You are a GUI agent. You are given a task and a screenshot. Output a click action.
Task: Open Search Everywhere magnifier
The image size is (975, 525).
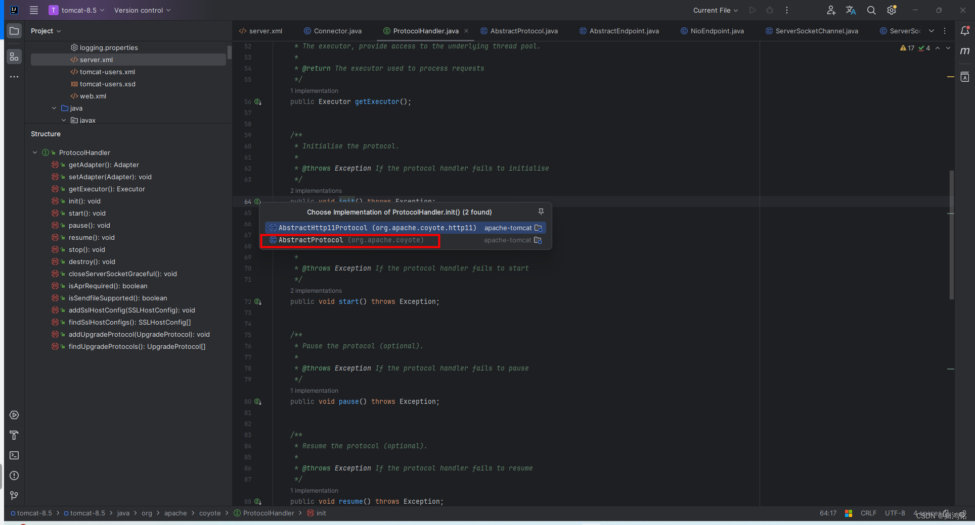pyautogui.click(x=871, y=10)
